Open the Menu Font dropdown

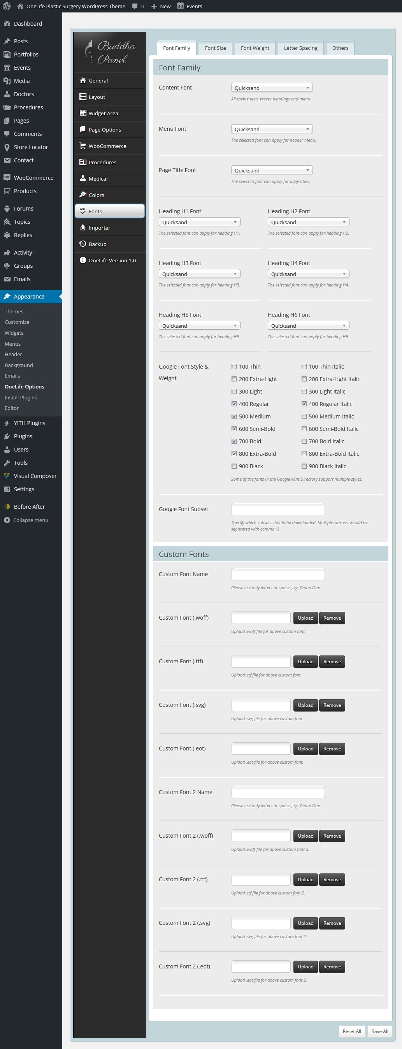click(x=272, y=129)
